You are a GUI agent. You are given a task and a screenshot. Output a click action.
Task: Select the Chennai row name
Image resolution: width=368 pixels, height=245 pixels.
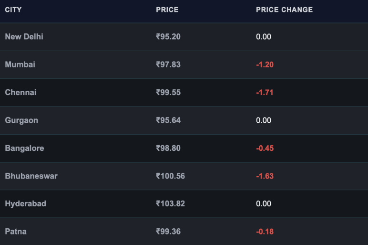tap(20, 92)
